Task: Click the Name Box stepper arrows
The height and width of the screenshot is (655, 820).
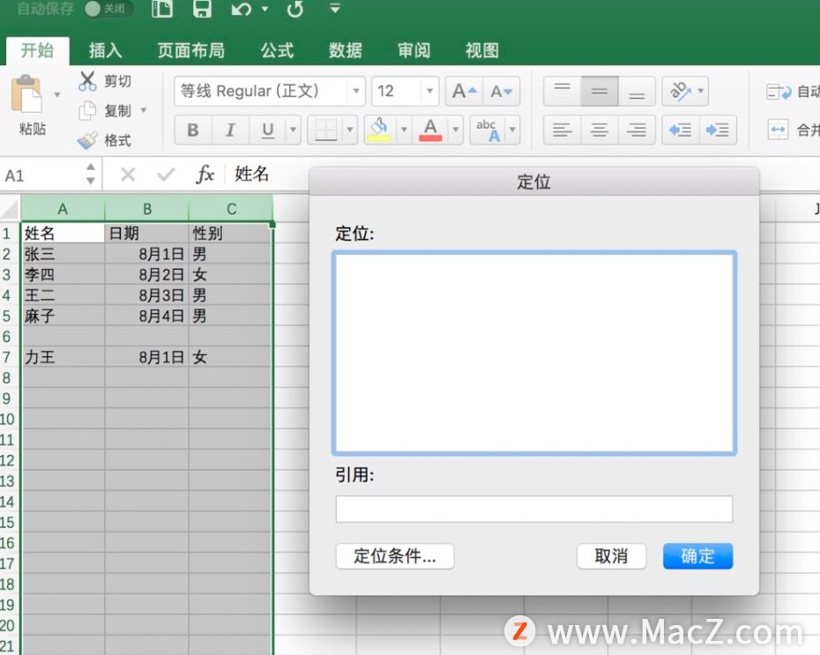Action: [x=91, y=174]
